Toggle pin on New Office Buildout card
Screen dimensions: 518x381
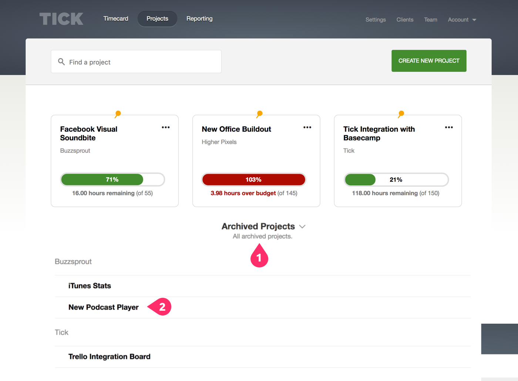point(259,114)
